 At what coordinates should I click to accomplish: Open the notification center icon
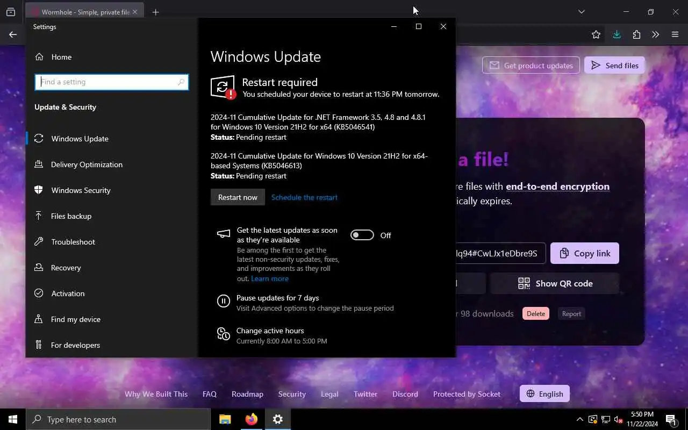click(x=671, y=419)
